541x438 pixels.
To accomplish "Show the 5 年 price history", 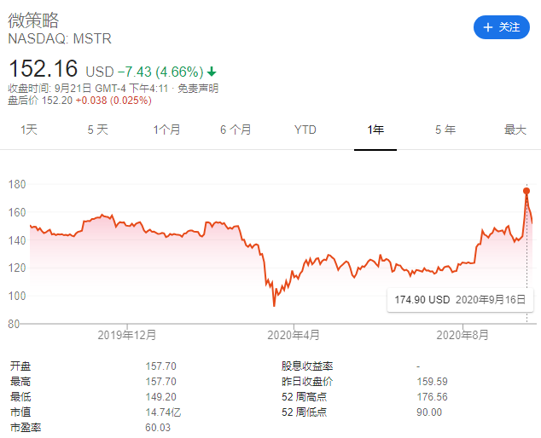I will [445, 130].
